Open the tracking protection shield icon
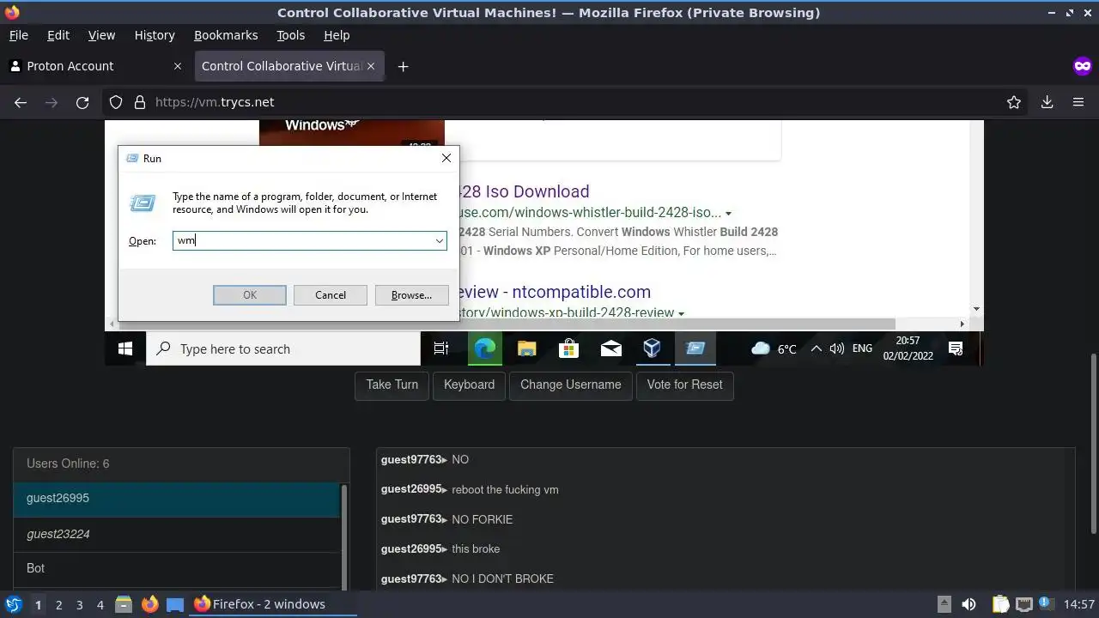This screenshot has width=1099, height=618. (116, 102)
